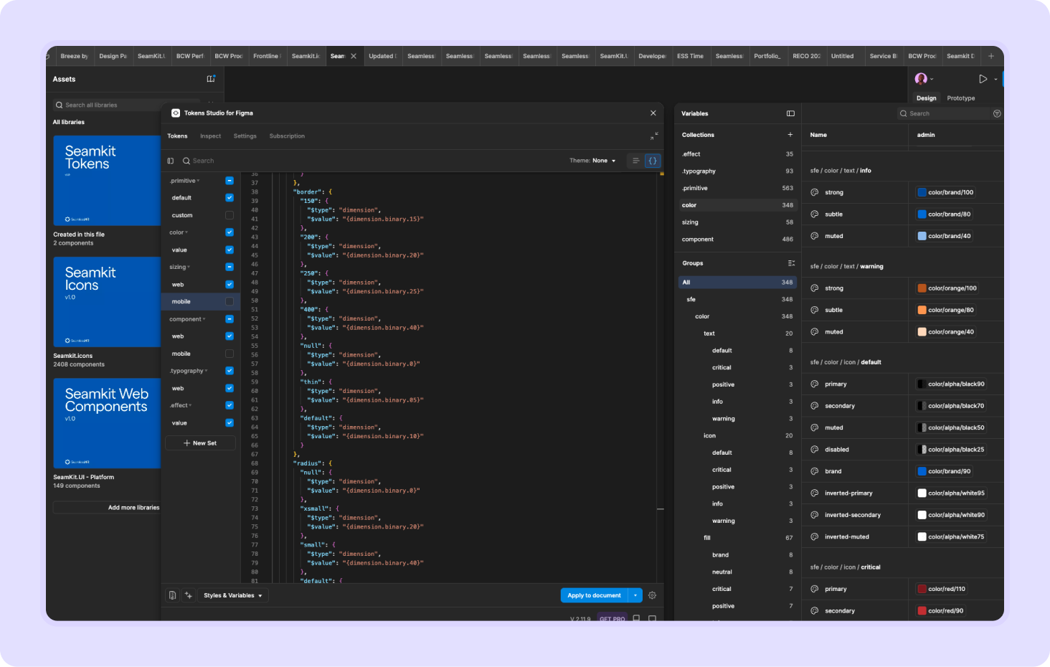Open the Seamkit Icons library thumbnail
Viewport: 1050px width, 667px height.
(x=107, y=302)
